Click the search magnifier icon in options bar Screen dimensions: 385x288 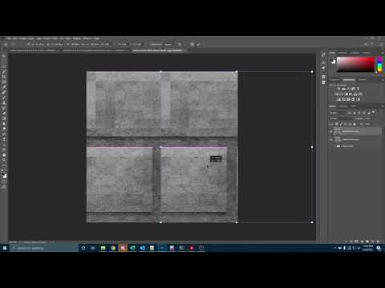[366, 44]
